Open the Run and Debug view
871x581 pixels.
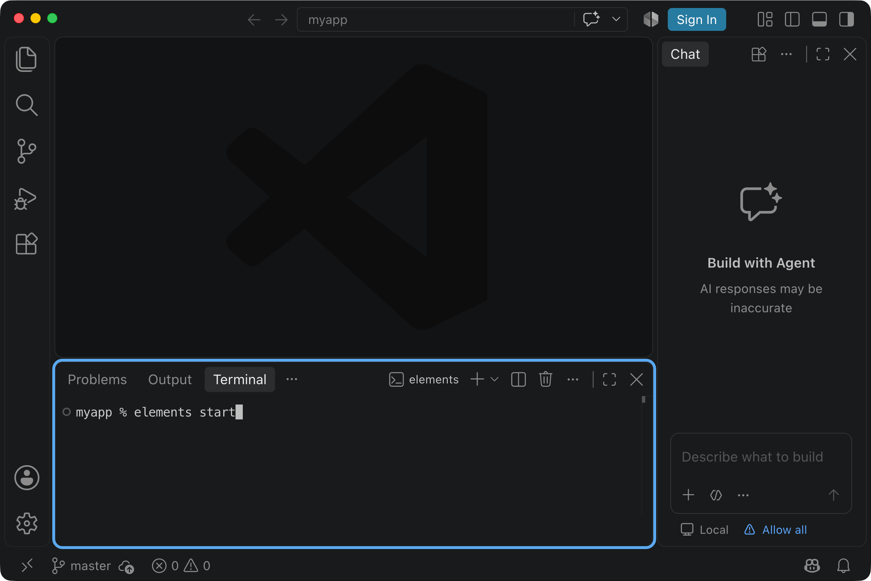(x=25, y=199)
